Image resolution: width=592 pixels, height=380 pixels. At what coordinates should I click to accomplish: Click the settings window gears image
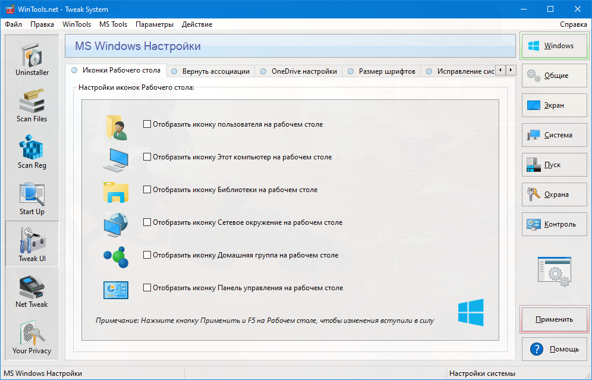coord(554,272)
